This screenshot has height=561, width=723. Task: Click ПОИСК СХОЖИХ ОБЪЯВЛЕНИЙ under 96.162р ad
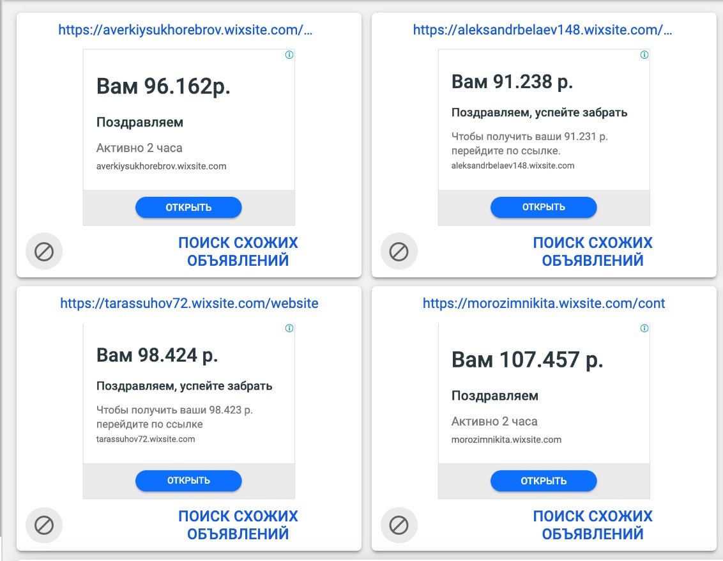point(238,252)
